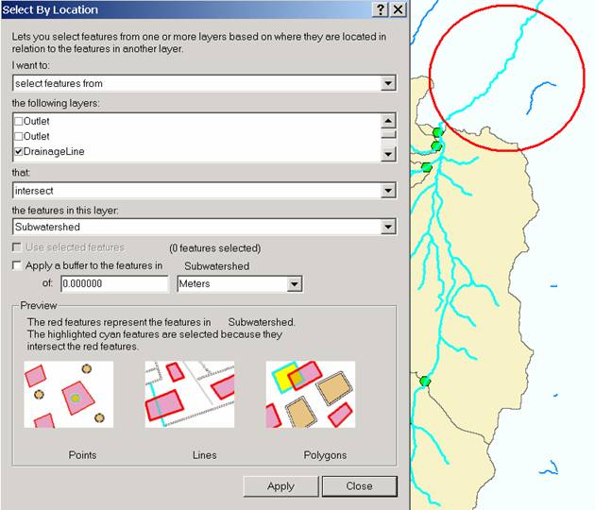Click the Close button
The image size is (595, 510).
(359, 486)
